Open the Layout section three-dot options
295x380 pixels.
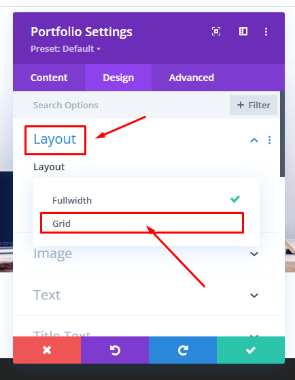pyautogui.click(x=269, y=140)
